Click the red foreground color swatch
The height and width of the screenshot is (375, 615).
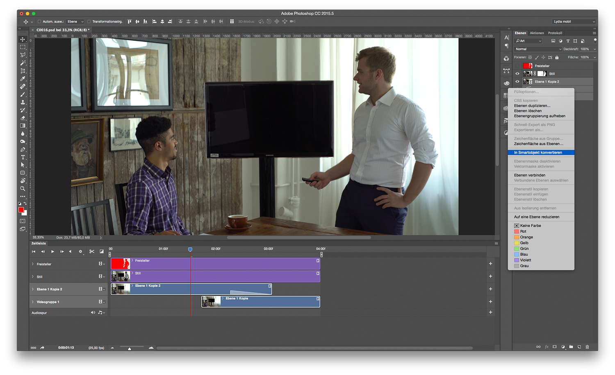[21, 210]
